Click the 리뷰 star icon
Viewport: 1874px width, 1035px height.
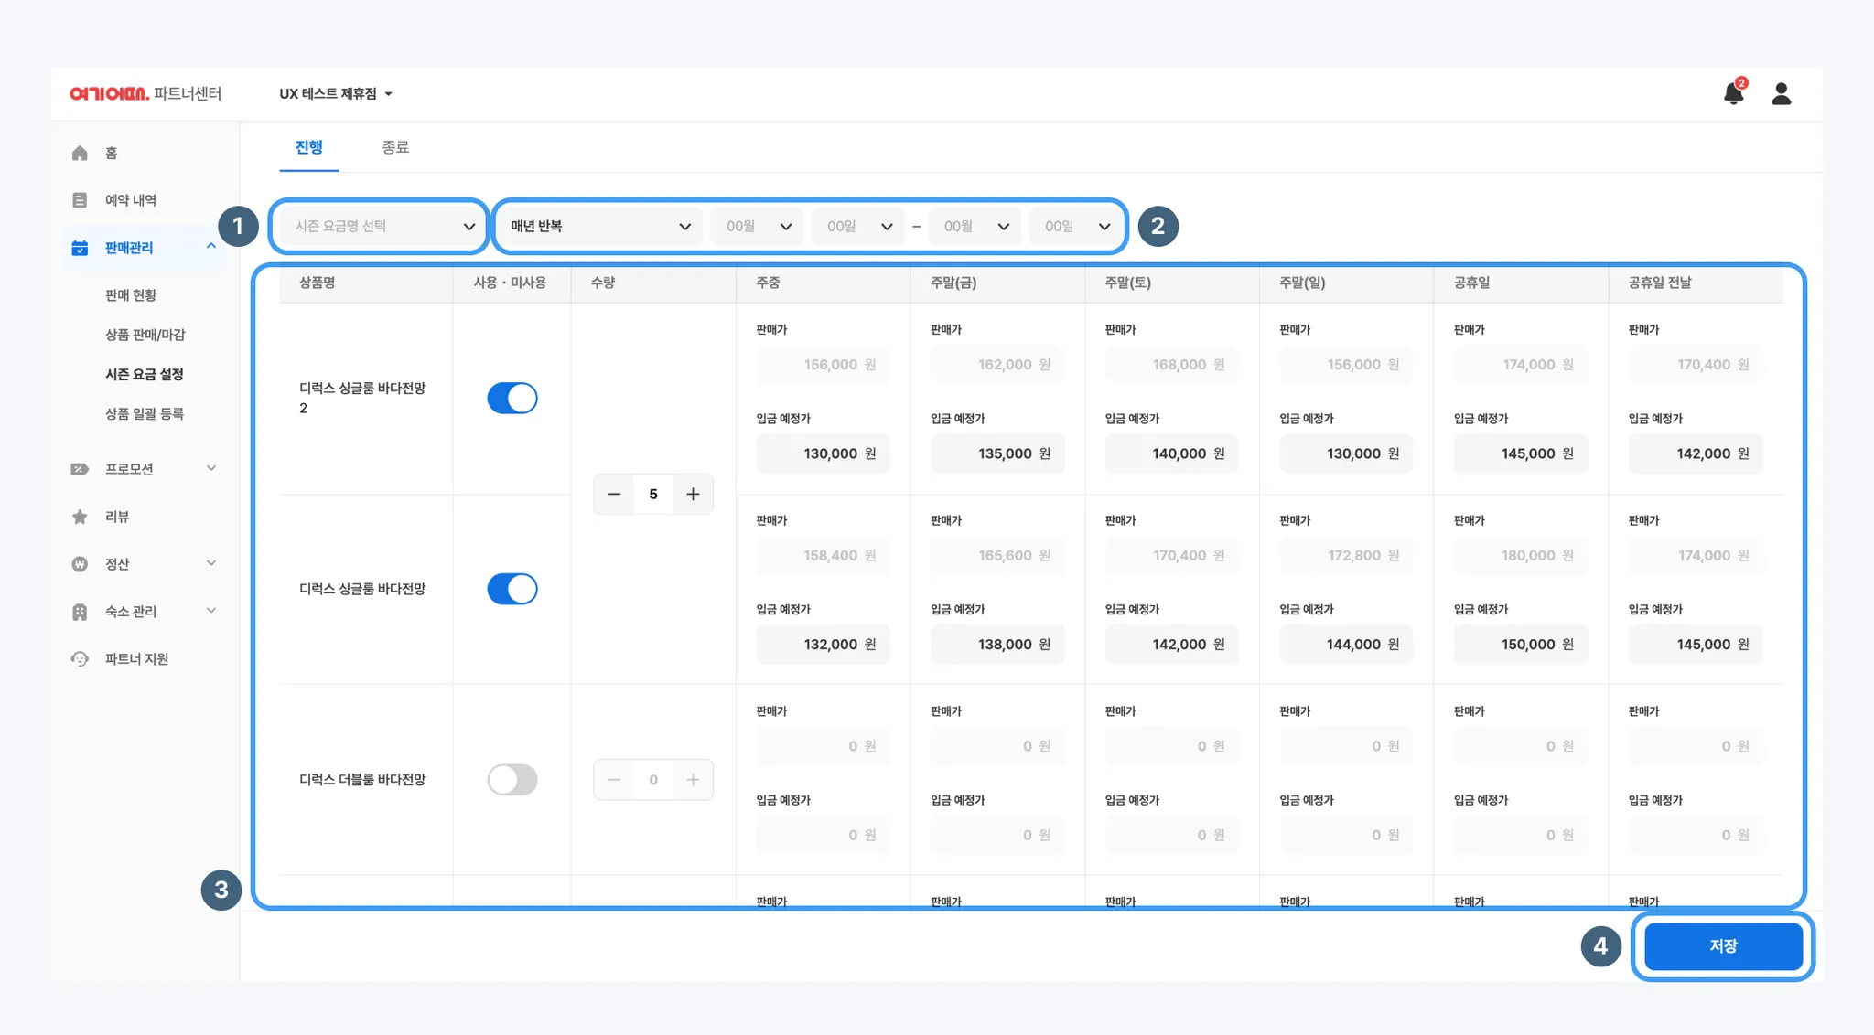[x=80, y=517]
